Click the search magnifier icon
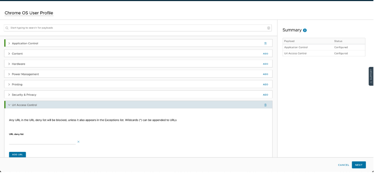Viewport: 374px width, 173px height. [7, 28]
